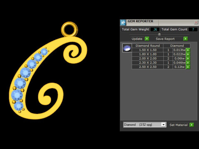
Task: Click the Gem Reporter panel icon
Action: [x=123, y=22]
